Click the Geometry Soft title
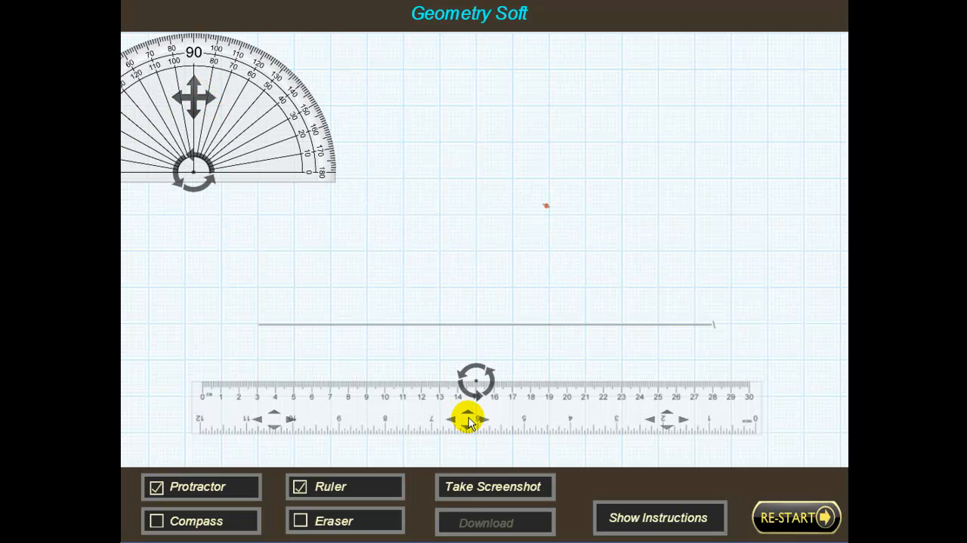 (469, 14)
